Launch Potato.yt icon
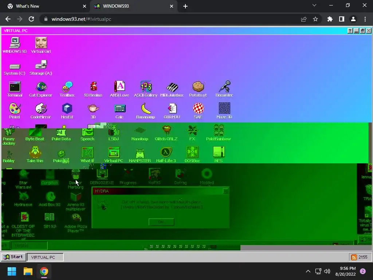The height and width of the screenshot is (280, 373). 198,90
